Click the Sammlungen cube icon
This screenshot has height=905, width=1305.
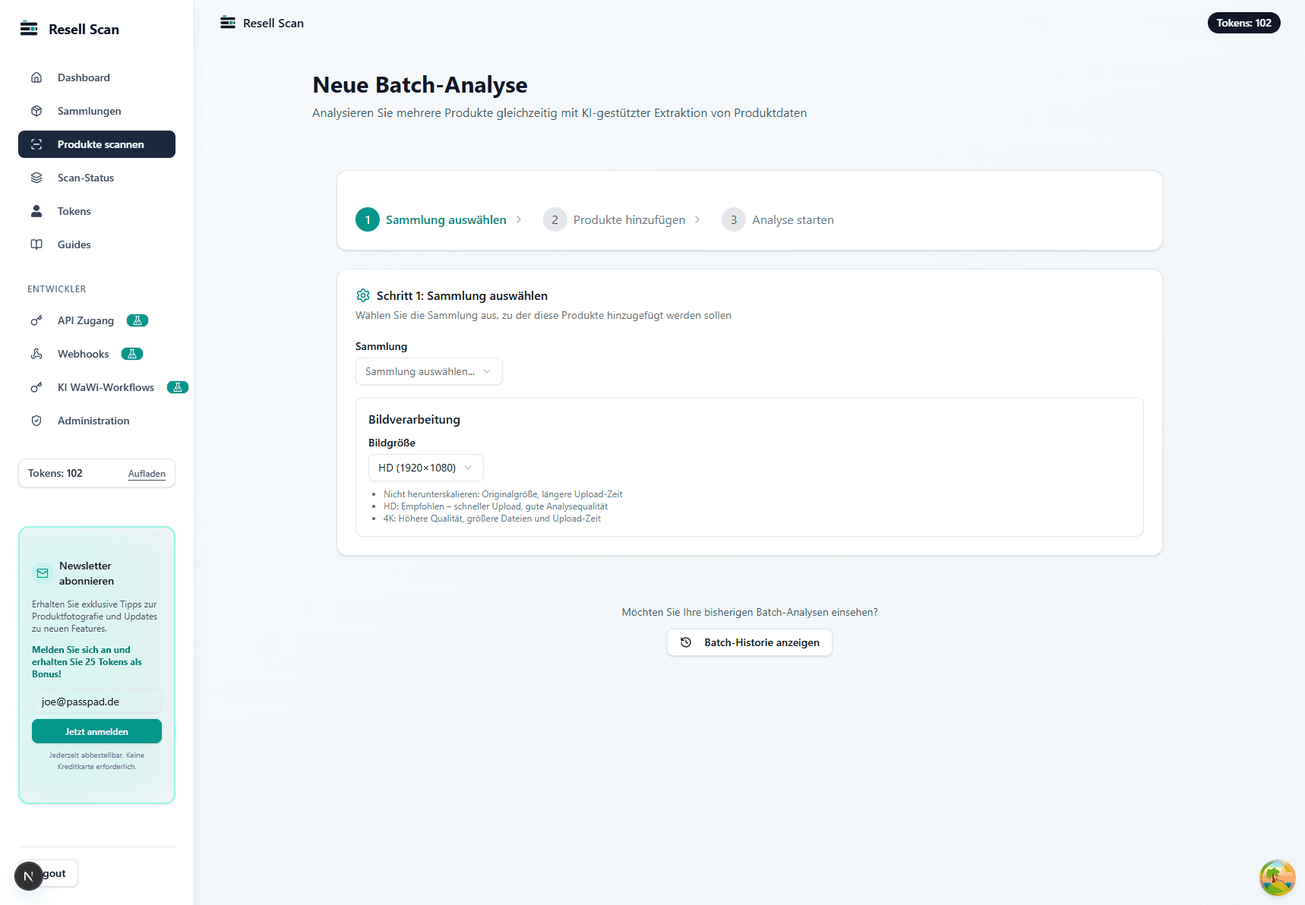pyautogui.click(x=36, y=111)
